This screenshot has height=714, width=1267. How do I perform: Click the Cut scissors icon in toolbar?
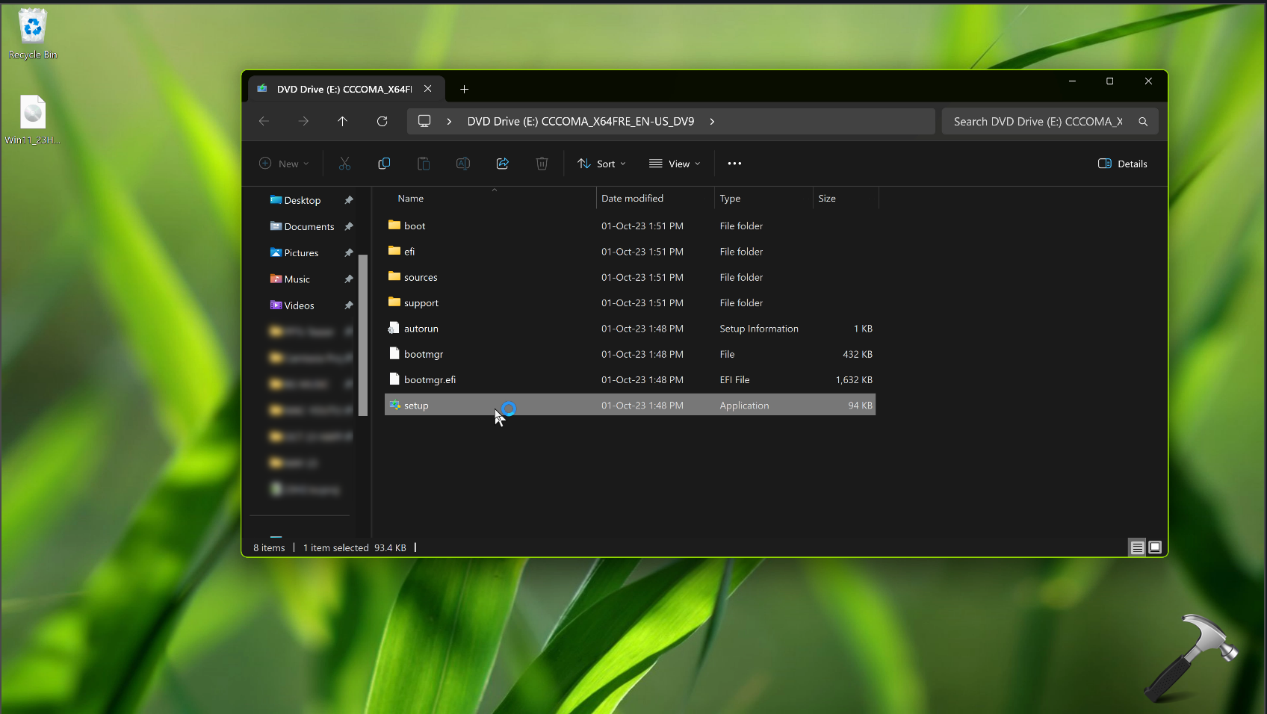coord(344,164)
